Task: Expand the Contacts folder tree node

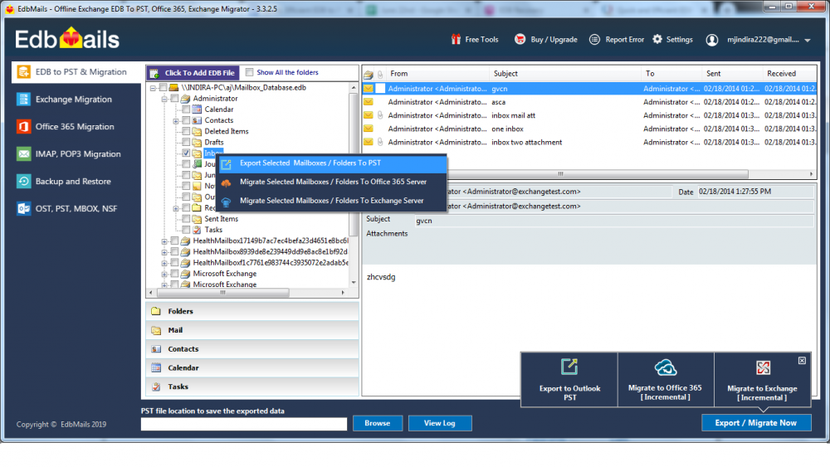Action: point(176,120)
